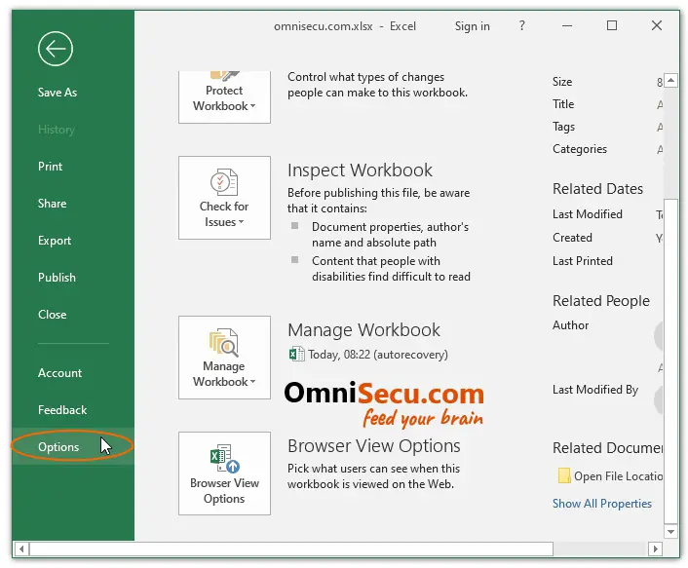688x568 pixels.
Task: Click the Manage Workbook heading
Action: point(363,330)
